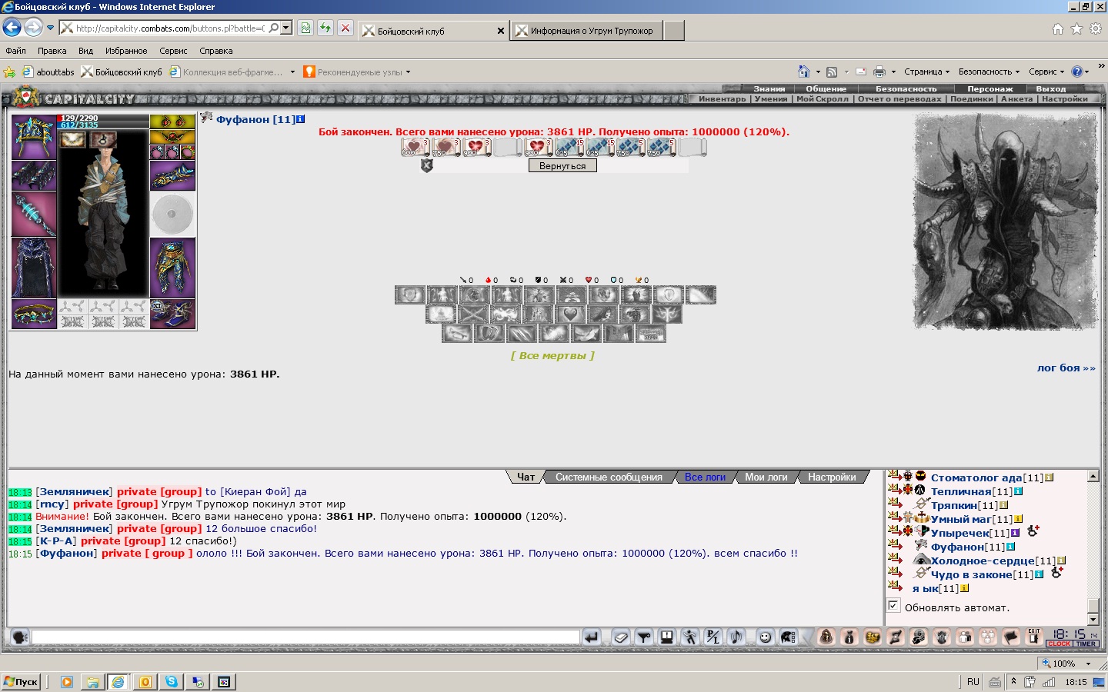Open the Поединки game menu link
The width and height of the screenshot is (1108, 692).
click(971, 98)
